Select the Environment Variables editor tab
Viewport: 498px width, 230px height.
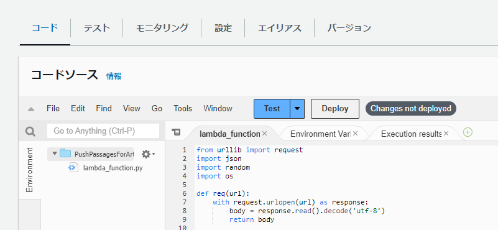[320, 134]
